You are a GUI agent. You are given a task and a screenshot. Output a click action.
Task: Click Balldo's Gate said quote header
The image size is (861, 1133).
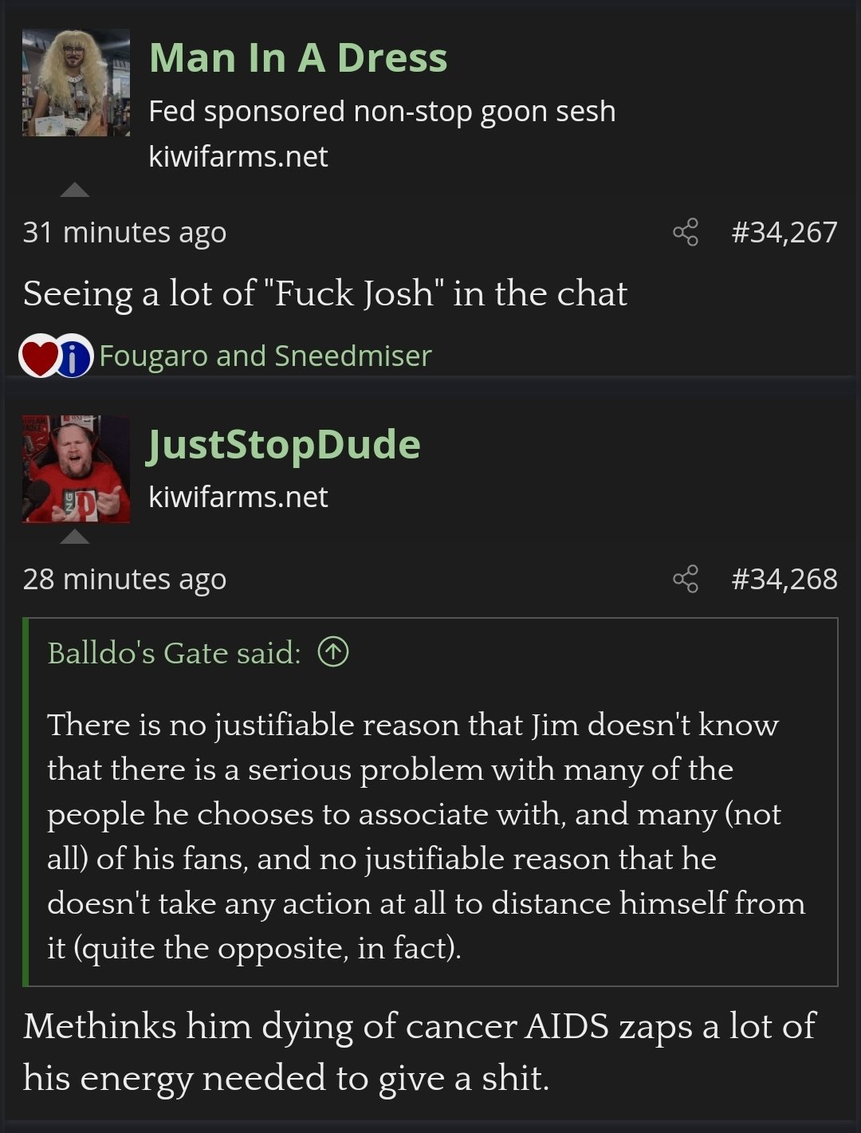174,652
